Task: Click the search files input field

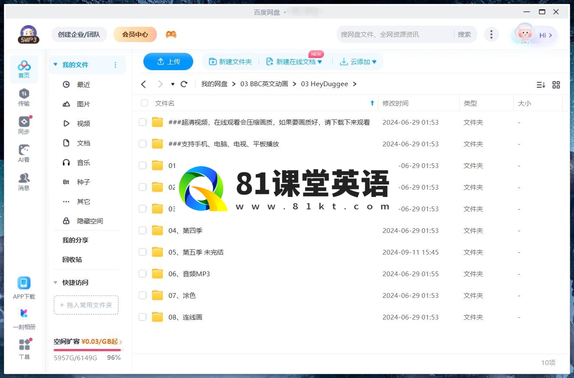Action: click(x=396, y=35)
